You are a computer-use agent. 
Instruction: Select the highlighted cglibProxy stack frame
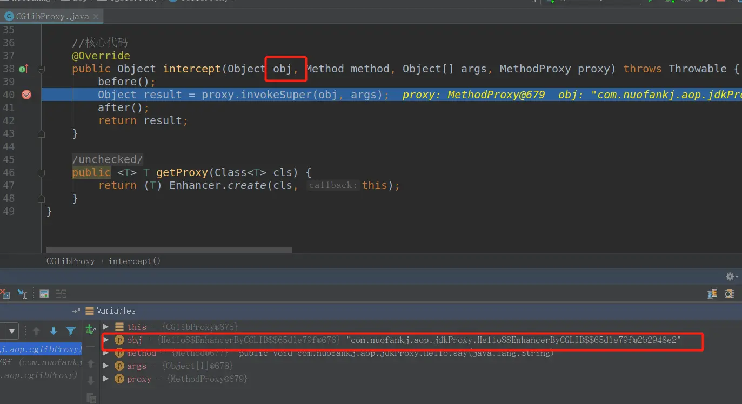click(x=41, y=349)
